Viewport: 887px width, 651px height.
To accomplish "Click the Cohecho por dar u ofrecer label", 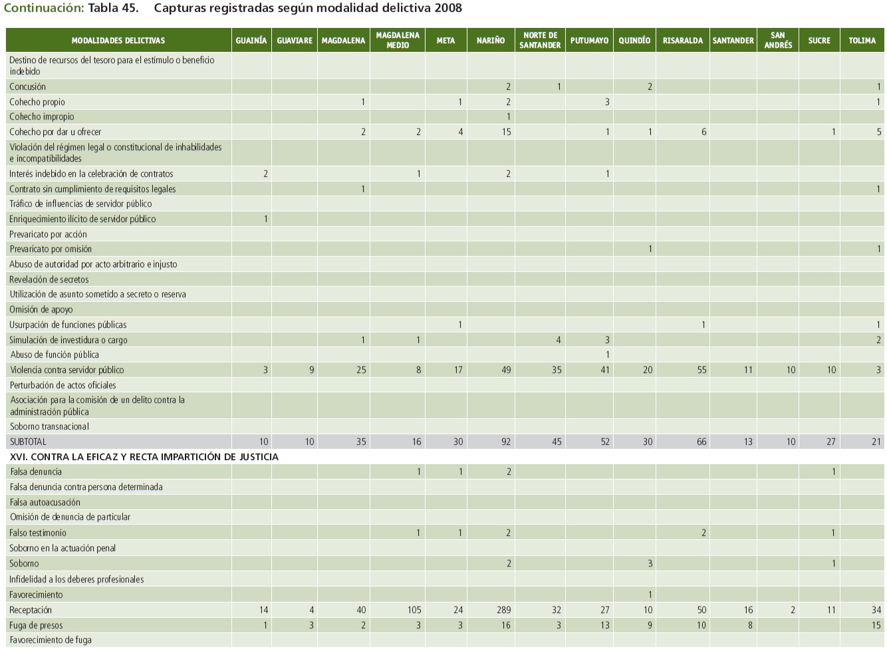I will [x=55, y=132].
